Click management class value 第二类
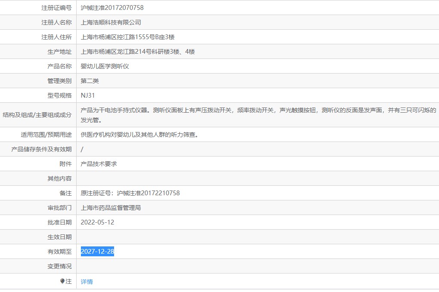 [90, 81]
